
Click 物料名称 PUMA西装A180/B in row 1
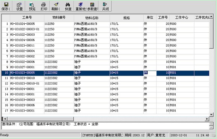tap(86, 24)
